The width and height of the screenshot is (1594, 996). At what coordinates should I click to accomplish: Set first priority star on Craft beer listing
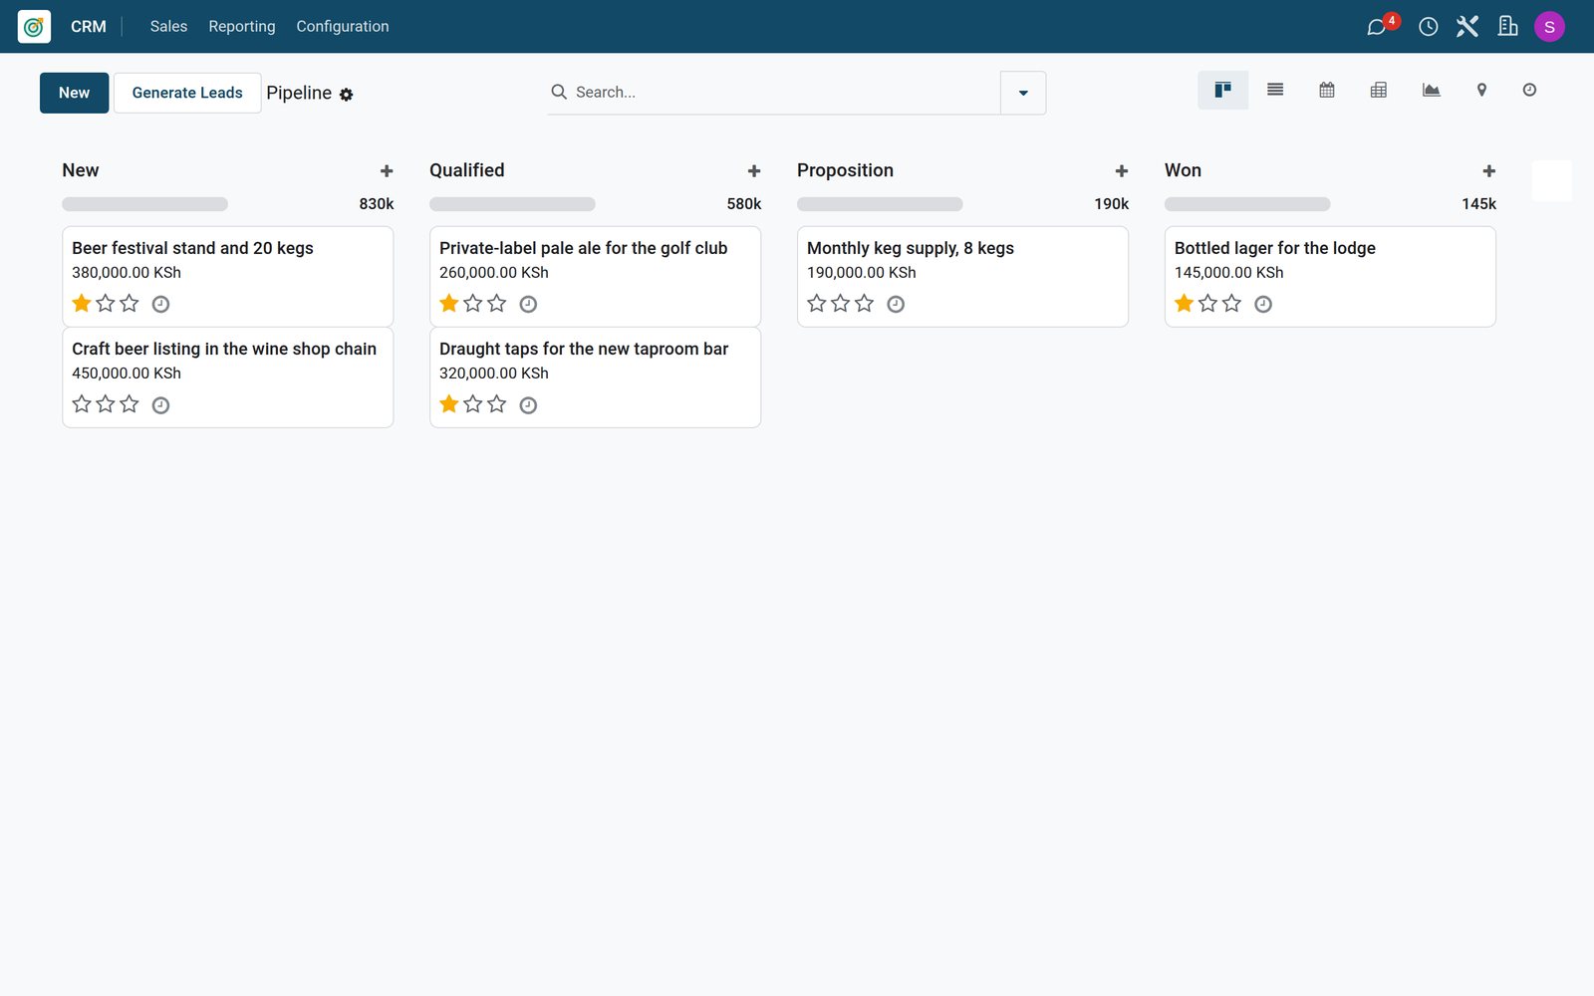[82, 403]
